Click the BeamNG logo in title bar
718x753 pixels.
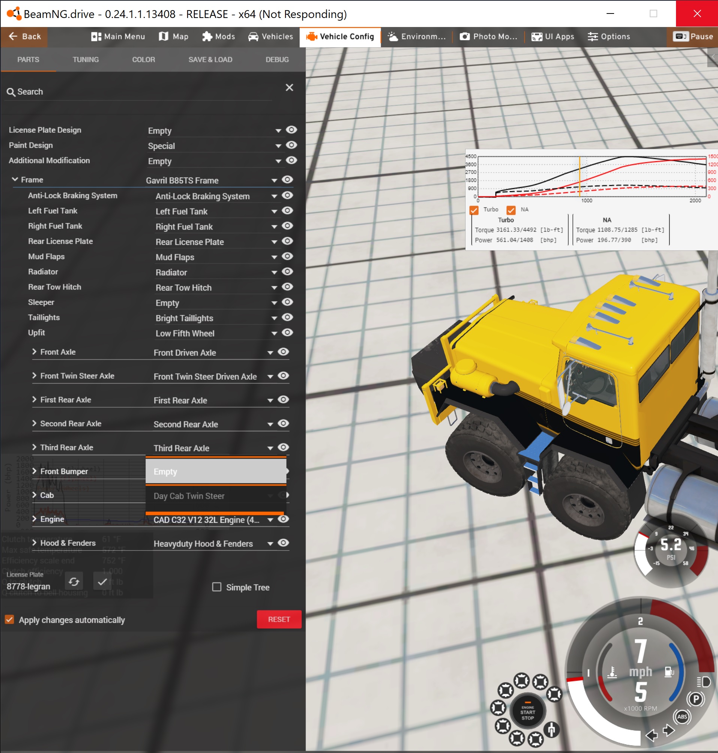pyautogui.click(x=14, y=14)
